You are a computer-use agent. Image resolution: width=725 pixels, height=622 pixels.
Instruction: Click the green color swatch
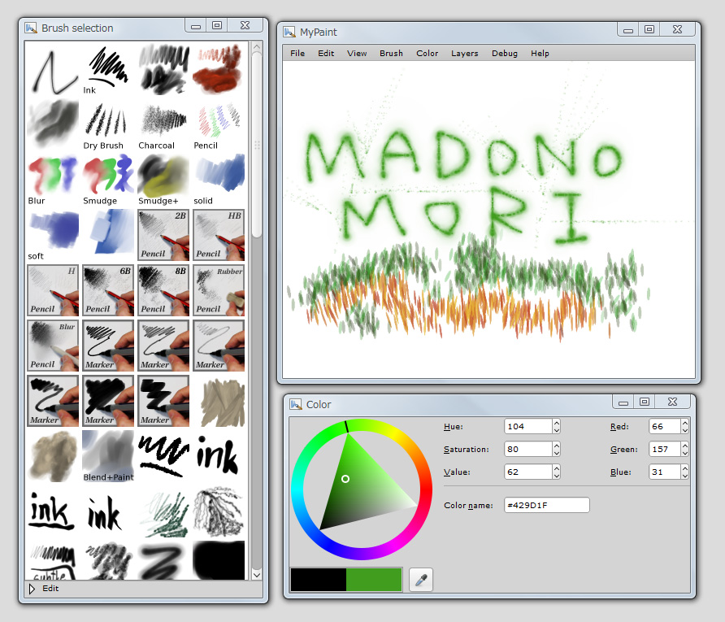pyautogui.click(x=374, y=580)
